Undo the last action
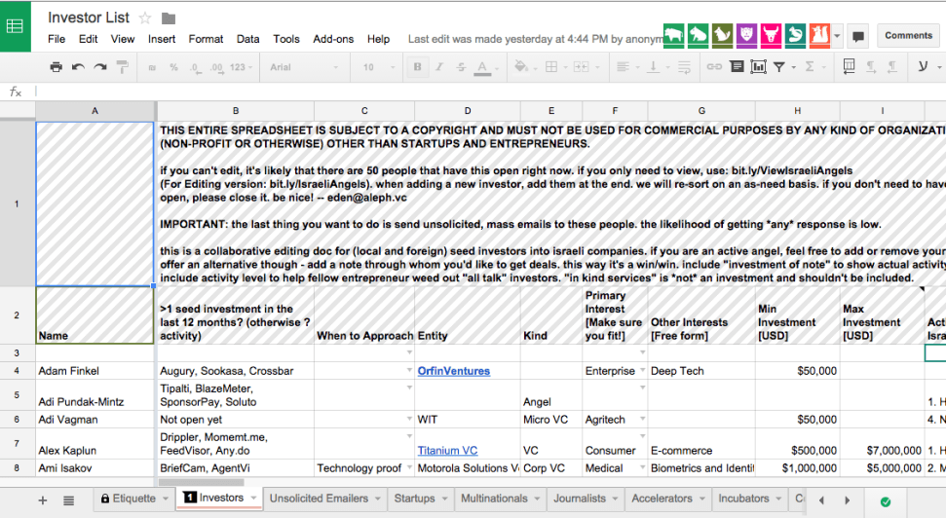The width and height of the screenshot is (946, 518). 78,67
